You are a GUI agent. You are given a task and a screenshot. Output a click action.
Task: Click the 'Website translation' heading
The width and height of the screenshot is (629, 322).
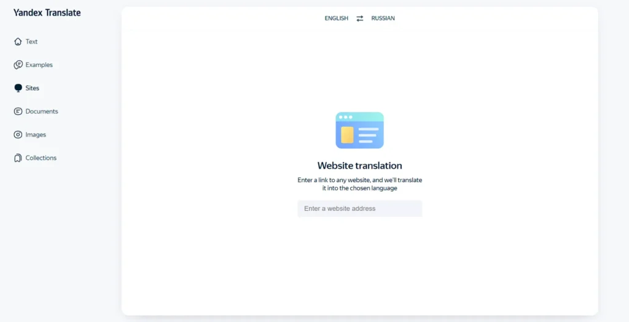(360, 165)
